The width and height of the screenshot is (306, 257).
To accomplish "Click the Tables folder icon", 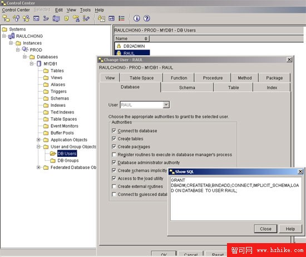I will tap(46, 71).
